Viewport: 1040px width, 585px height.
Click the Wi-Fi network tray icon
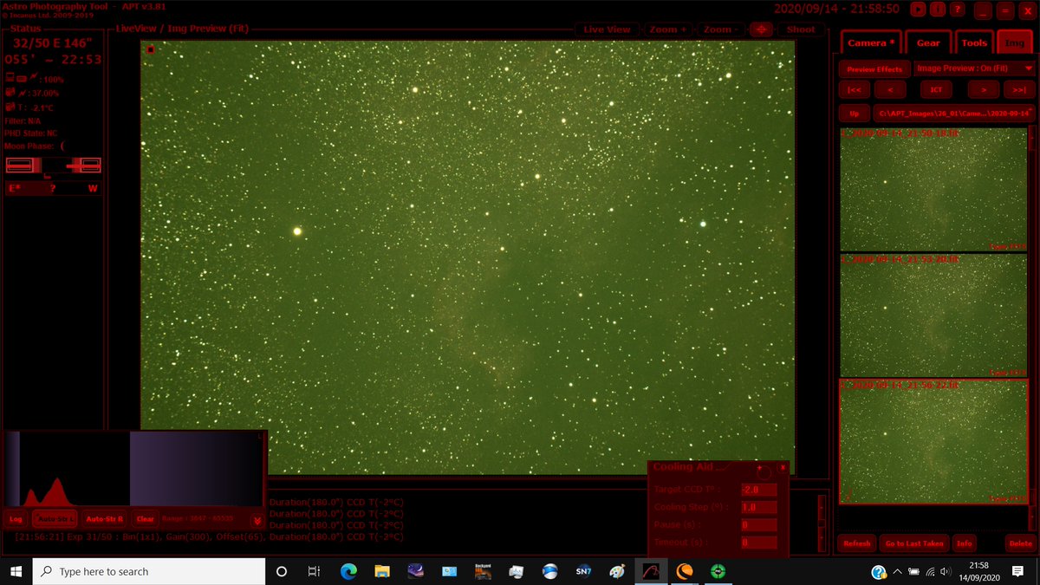pyautogui.click(x=931, y=571)
